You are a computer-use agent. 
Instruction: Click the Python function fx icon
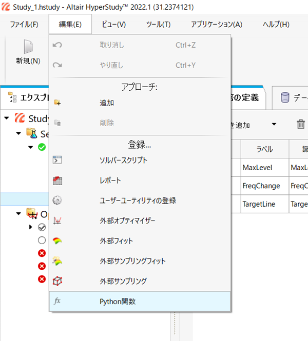[57, 301]
